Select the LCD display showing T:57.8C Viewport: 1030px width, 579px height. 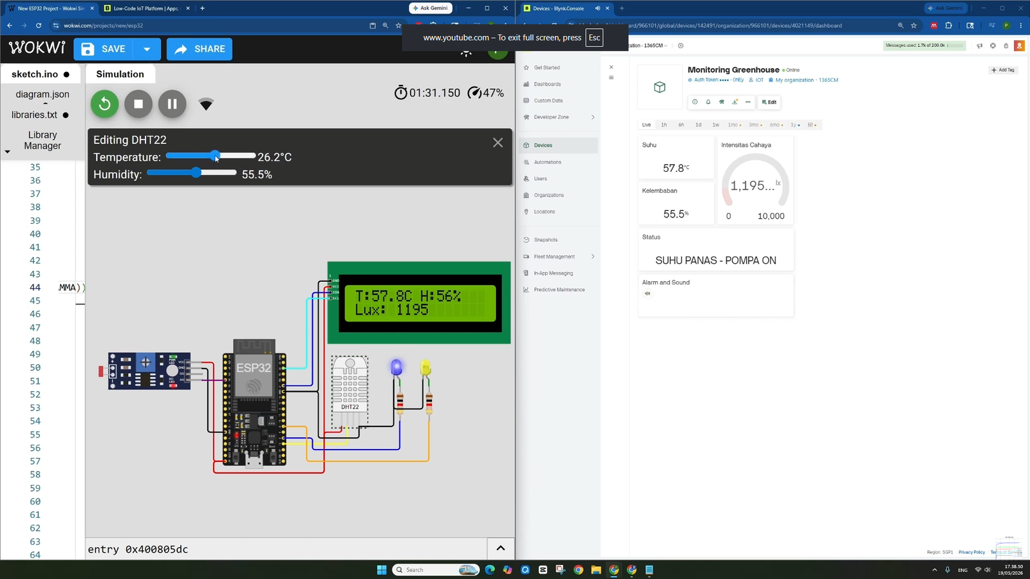[x=419, y=302]
